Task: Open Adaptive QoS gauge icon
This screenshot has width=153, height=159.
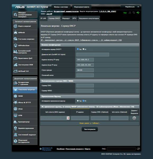Action: click(15, 58)
